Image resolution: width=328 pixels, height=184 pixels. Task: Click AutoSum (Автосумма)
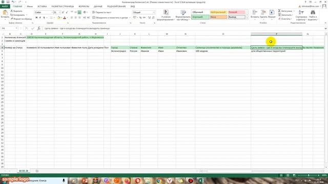(285, 11)
